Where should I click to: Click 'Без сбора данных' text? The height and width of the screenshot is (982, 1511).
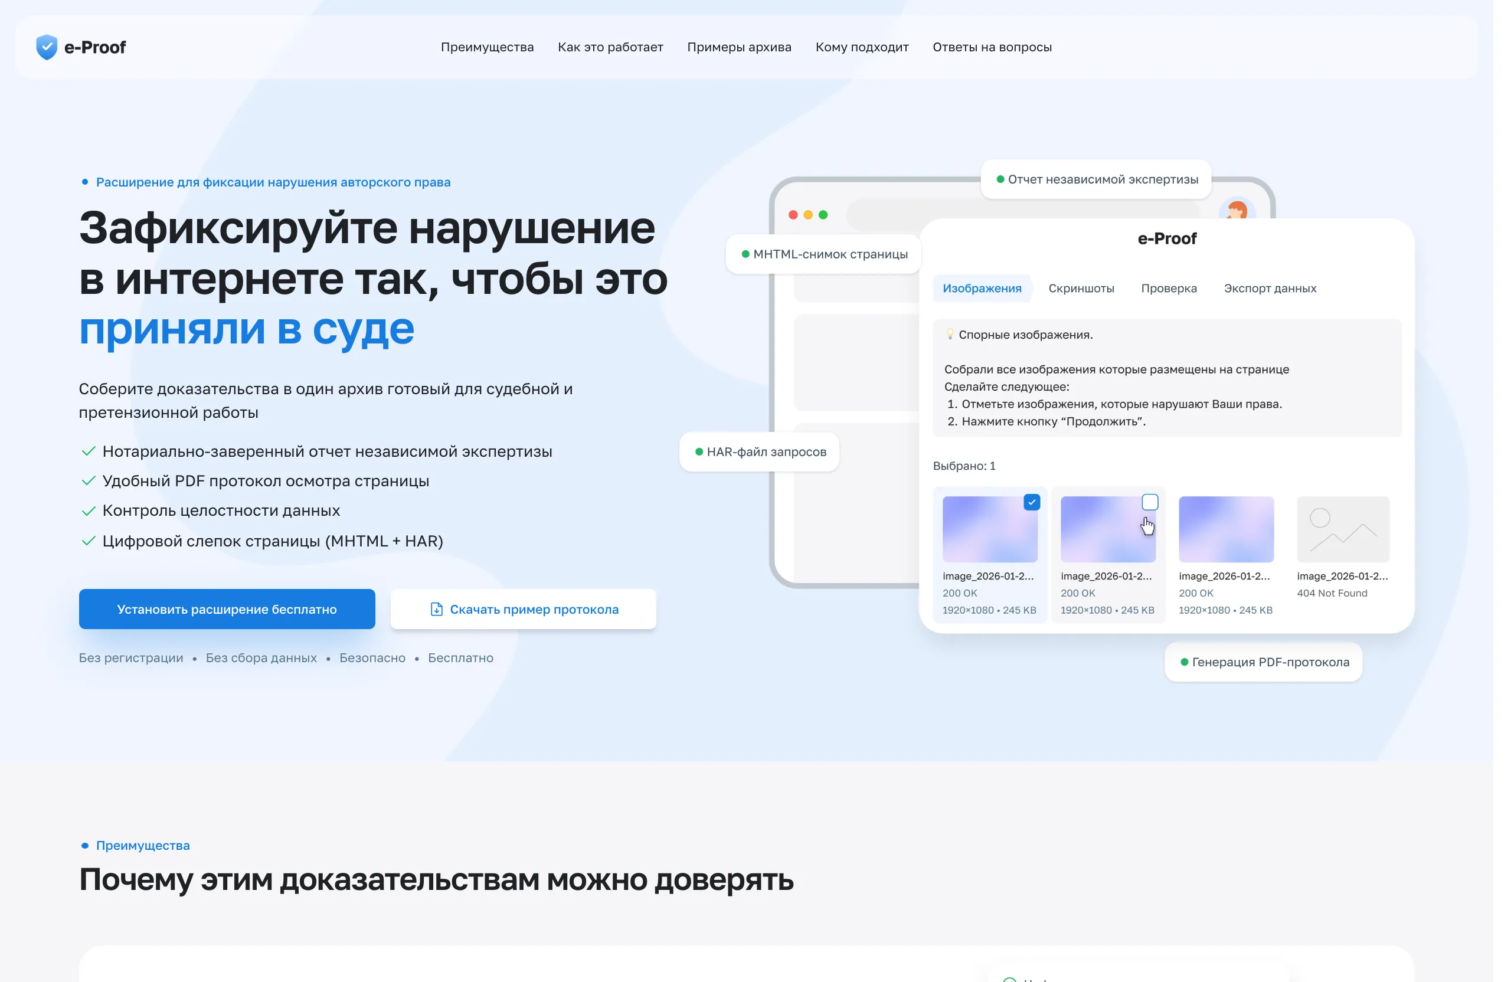[261, 657]
